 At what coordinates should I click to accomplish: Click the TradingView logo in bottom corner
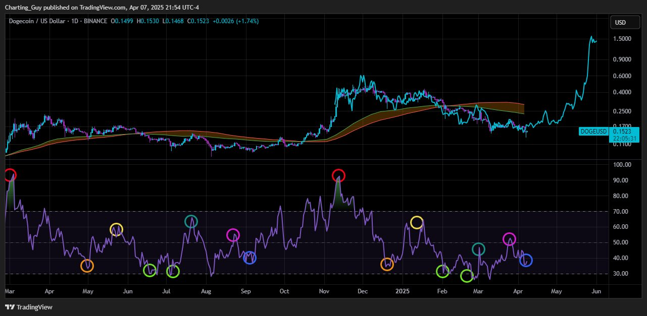click(x=29, y=307)
